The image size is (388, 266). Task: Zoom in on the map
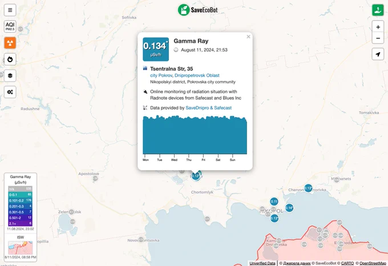click(378, 27)
